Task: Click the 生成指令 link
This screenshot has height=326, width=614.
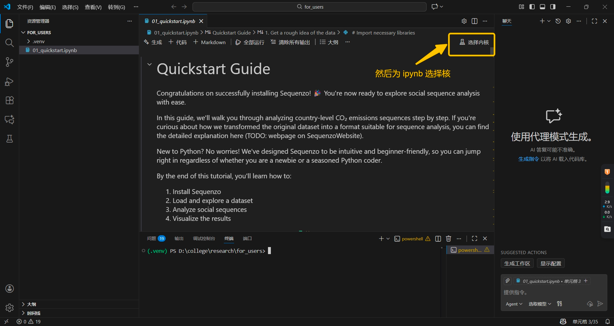Action: [528, 159]
